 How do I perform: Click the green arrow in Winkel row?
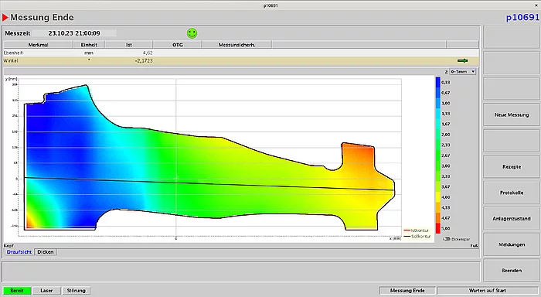pos(462,60)
